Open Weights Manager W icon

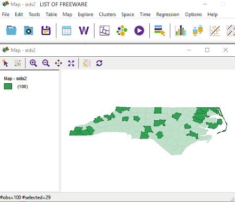coord(84,31)
